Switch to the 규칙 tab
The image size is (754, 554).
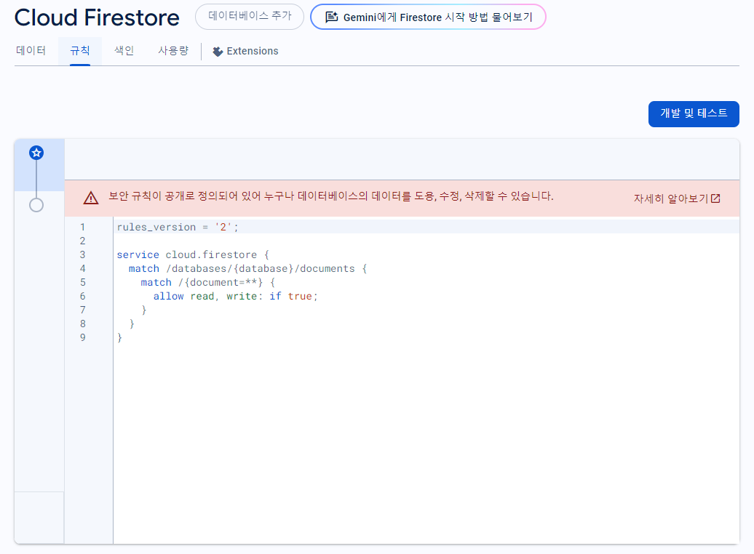pos(80,51)
